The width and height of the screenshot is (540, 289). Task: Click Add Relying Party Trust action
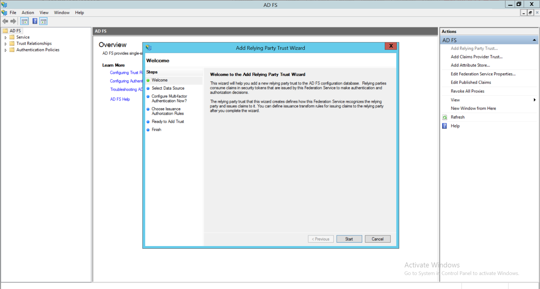pyautogui.click(x=474, y=48)
